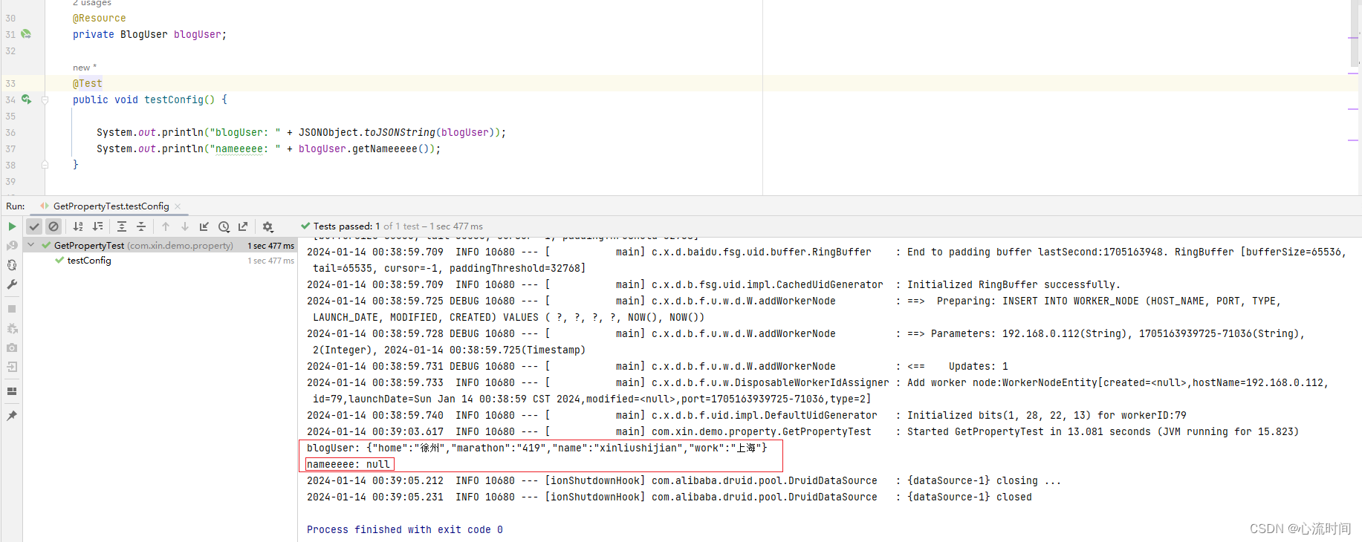Click '{dataSource-1} closed' log line

[x=970, y=497]
